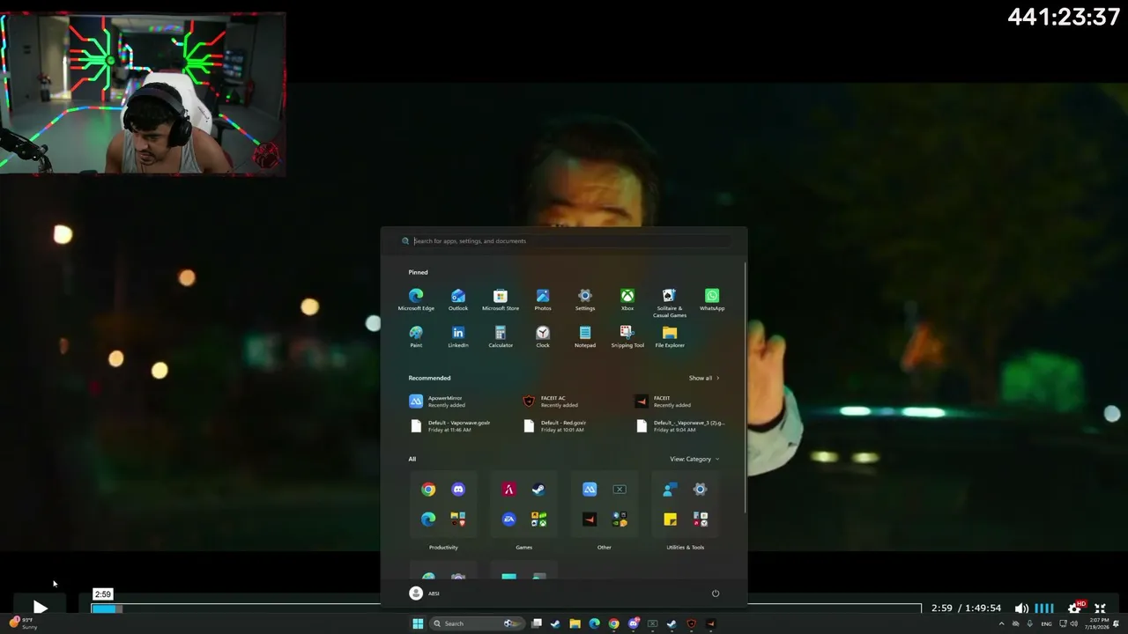Click the taskbar Search box
1128x634 pixels.
pos(476,623)
